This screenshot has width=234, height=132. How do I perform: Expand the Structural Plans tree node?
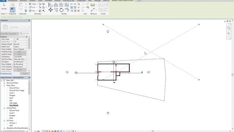point(4,83)
